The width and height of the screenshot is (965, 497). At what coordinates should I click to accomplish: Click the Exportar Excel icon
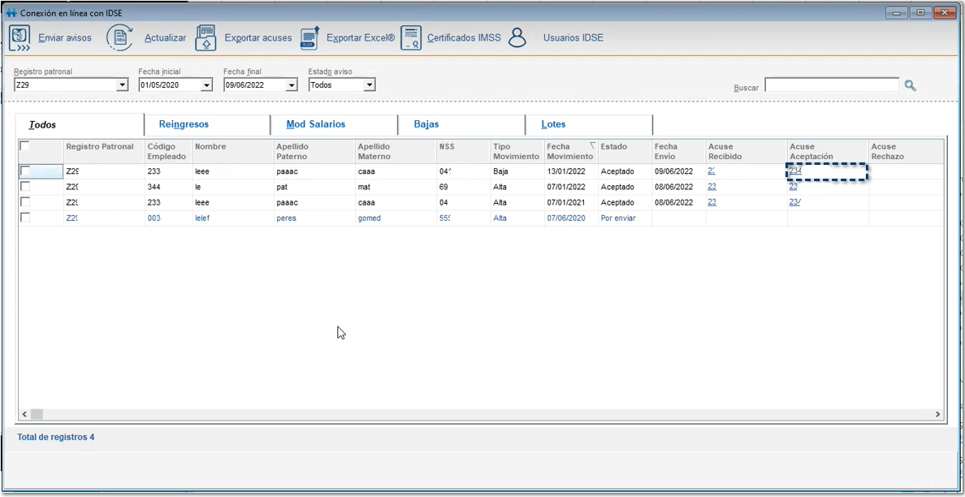[309, 38]
